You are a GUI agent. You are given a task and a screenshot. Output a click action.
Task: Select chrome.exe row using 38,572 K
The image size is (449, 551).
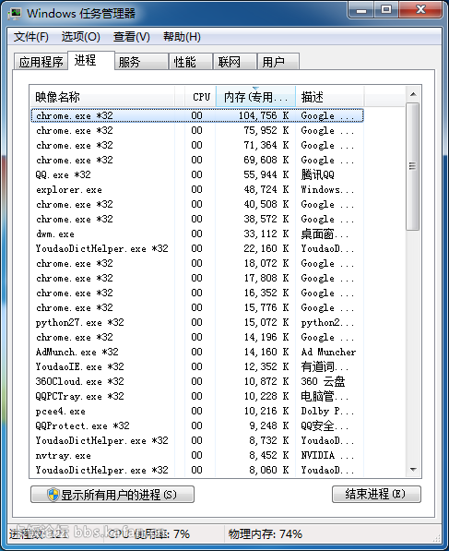pos(197,219)
